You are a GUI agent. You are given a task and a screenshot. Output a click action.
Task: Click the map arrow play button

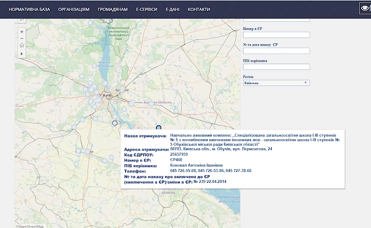[22, 54]
